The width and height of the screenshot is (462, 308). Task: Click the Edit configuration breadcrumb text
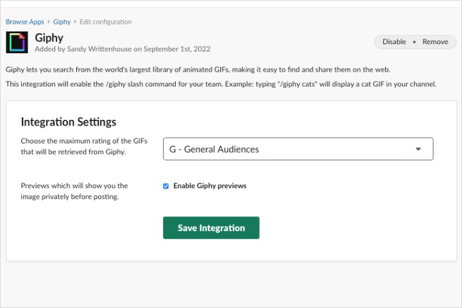pos(105,22)
